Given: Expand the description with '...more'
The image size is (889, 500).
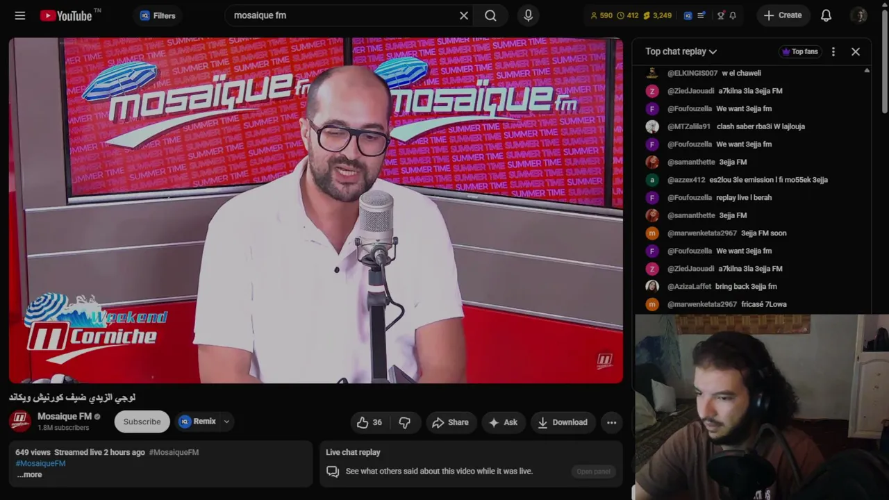Looking at the screenshot, I should [x=29, y=475].
